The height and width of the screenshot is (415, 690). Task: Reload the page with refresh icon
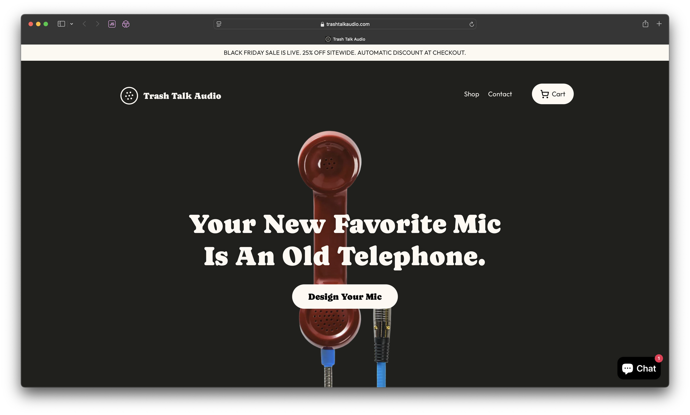point(472,24)
